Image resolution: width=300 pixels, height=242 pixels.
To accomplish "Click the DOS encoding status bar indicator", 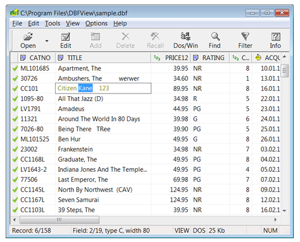I will point(199,231).
